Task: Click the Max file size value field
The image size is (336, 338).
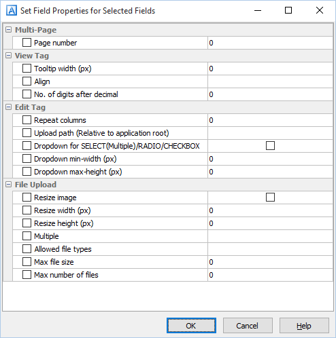Action: [x=270, y=262]
